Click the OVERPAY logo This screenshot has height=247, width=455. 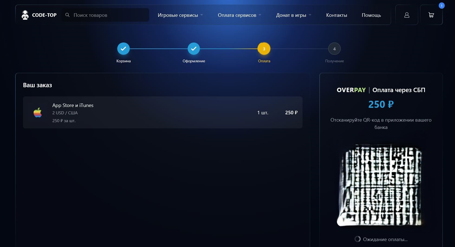[x=351, y=90]
